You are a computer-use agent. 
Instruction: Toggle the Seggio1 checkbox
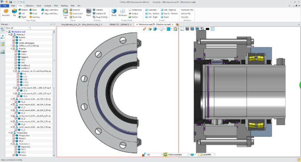[x=16, y=57]
